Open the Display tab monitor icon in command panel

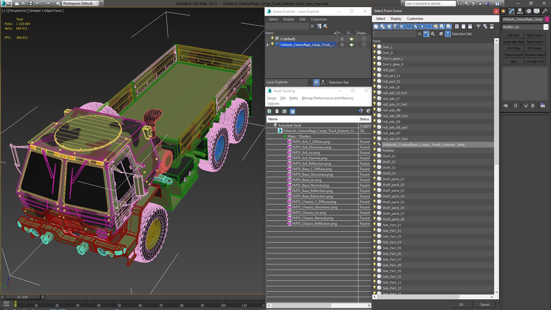click(x=536, y=11)
